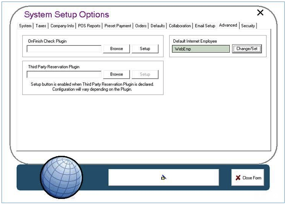Select the Defaults tab
This screenshot has height=205, width=287.
[158, 26]
